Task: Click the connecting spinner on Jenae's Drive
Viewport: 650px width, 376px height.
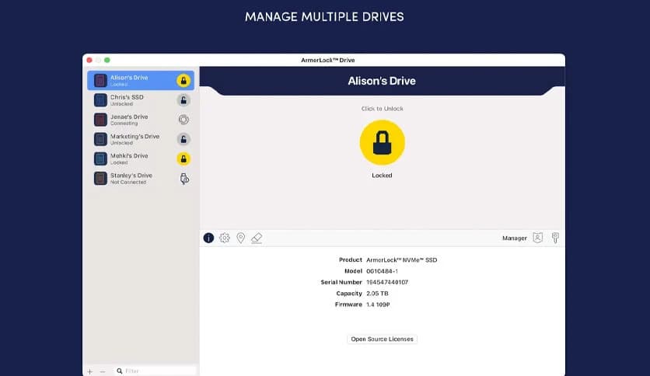Action: click(183, 120)
